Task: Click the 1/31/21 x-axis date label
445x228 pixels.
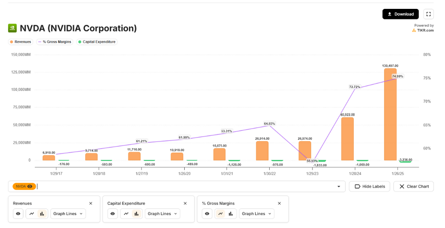Action: tap(227, 173)
